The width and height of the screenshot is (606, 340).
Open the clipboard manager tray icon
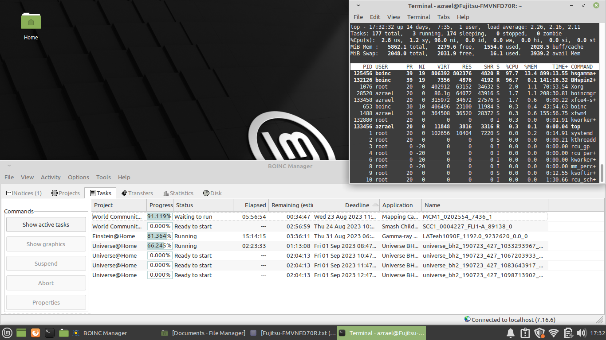(x=568, y=333)
